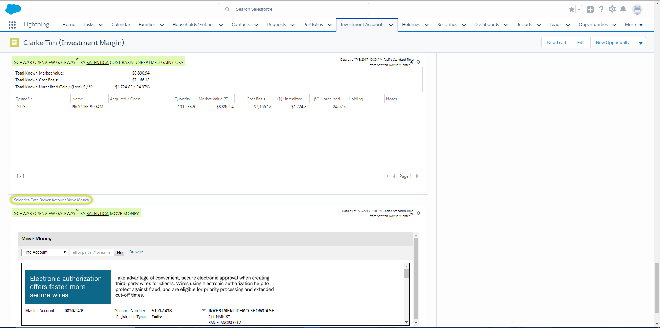Refresh the Cost Basis Unrealized Gain/Loss data

coord(418,62)
